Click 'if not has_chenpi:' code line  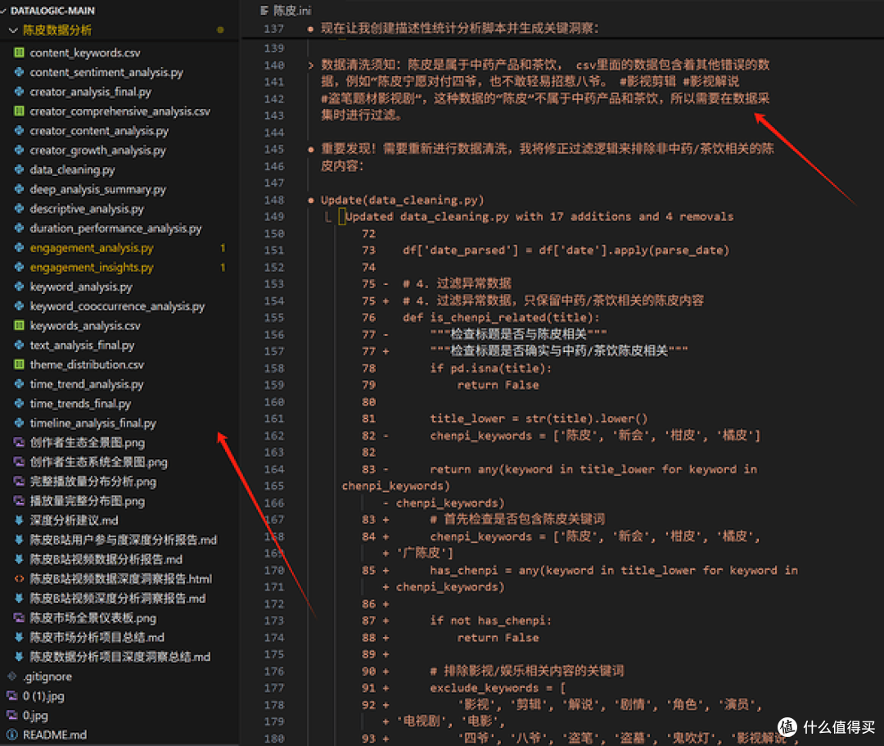pyautogui.click(x=490, y=621)
